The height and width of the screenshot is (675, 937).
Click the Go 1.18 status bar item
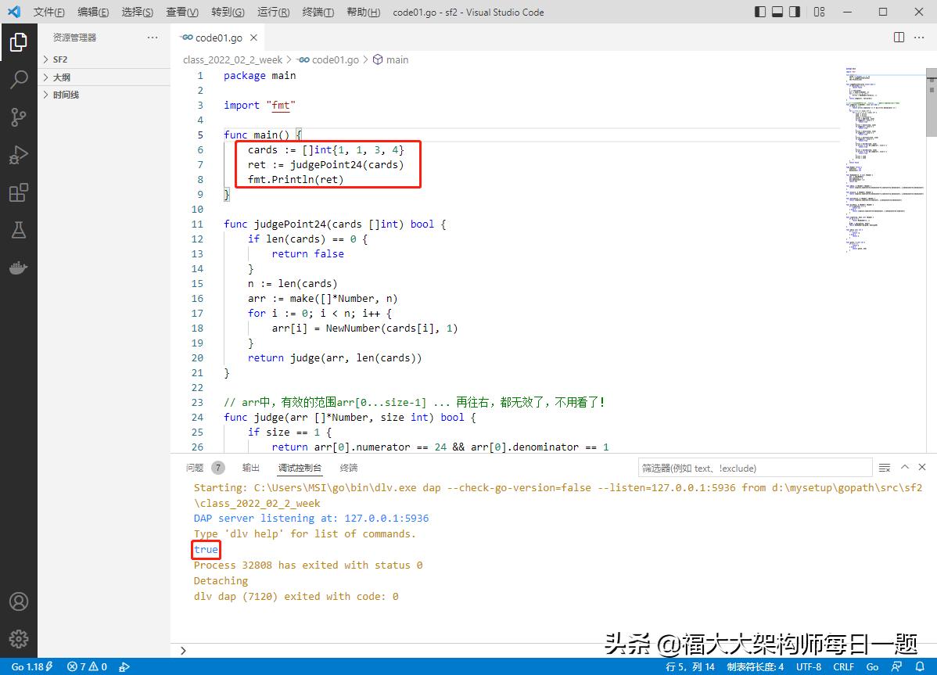[x=31, y=667]
